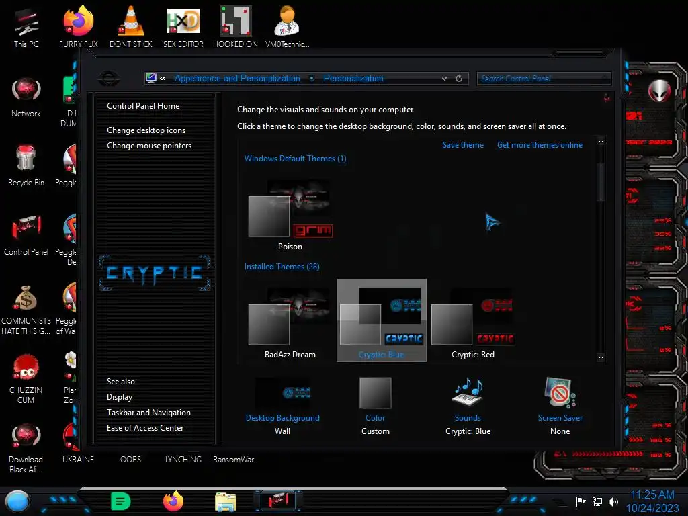
Task: Click Screen Saver text link
Action: tap(560, 418)
